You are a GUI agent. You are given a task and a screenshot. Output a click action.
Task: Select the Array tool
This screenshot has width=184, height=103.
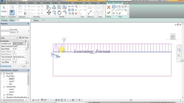tap(69, 10)
